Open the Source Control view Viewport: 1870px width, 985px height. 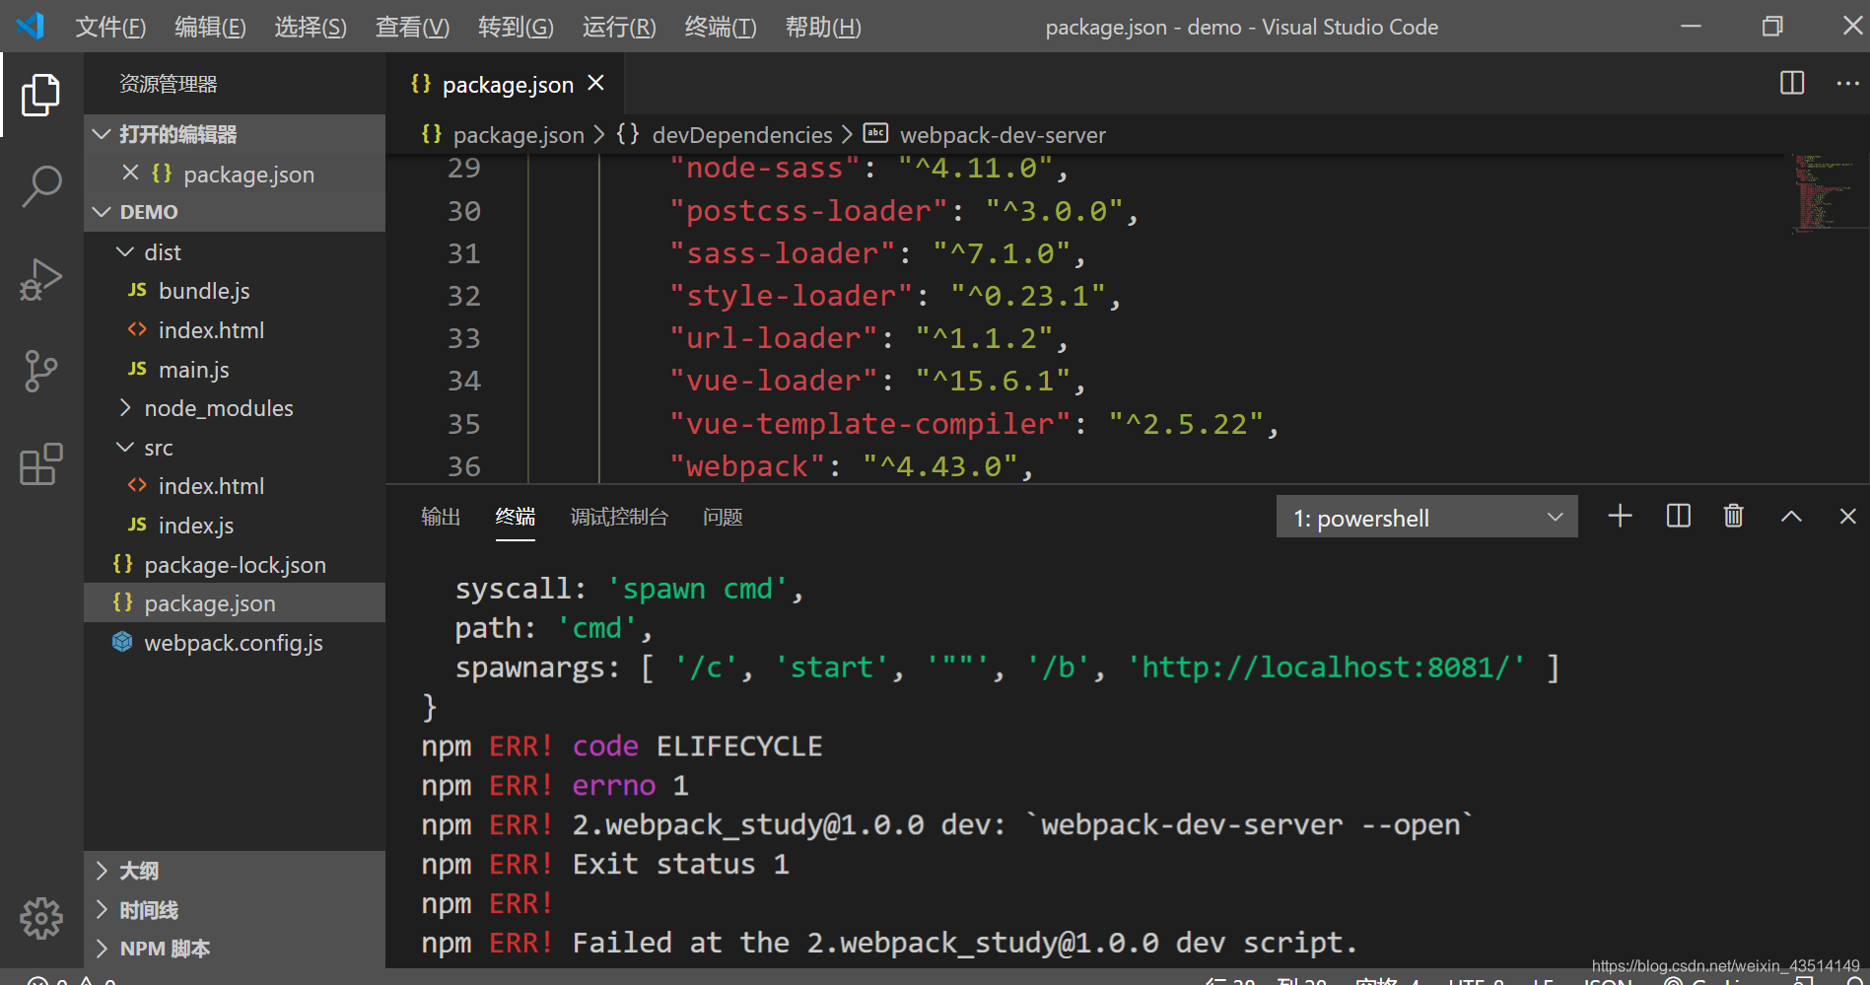pos(40,371)
